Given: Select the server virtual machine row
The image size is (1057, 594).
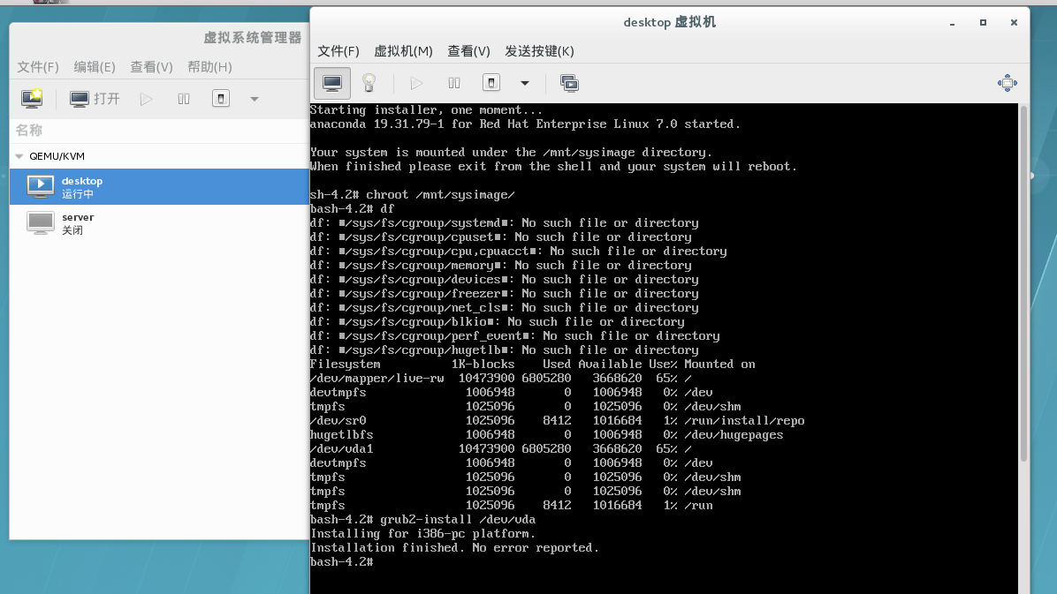Looking at the screenshot, I should click(160, 223).
